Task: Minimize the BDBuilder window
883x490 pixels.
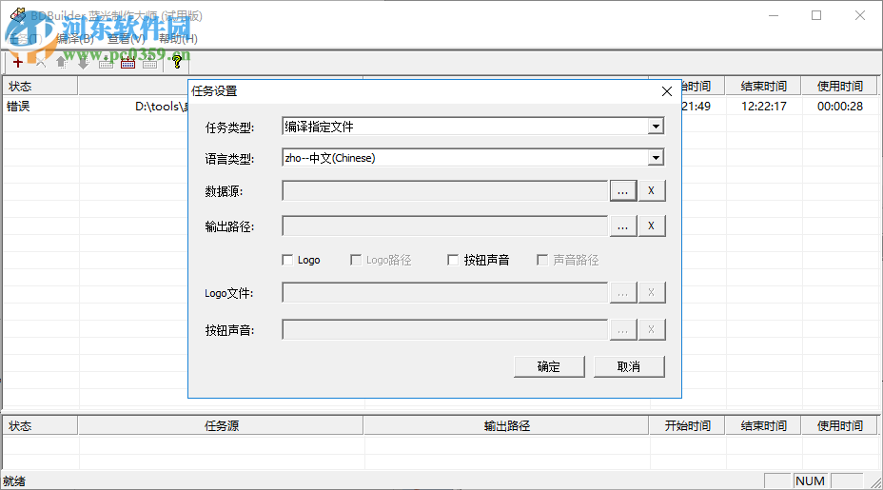Action: (774, 16)
